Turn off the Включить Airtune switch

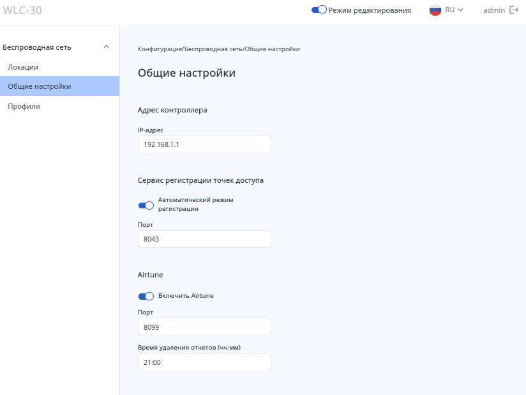[x=146, y=296]
